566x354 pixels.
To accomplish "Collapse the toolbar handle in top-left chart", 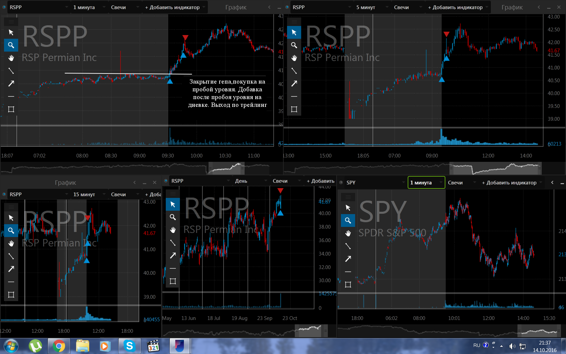I will [11, 22].
